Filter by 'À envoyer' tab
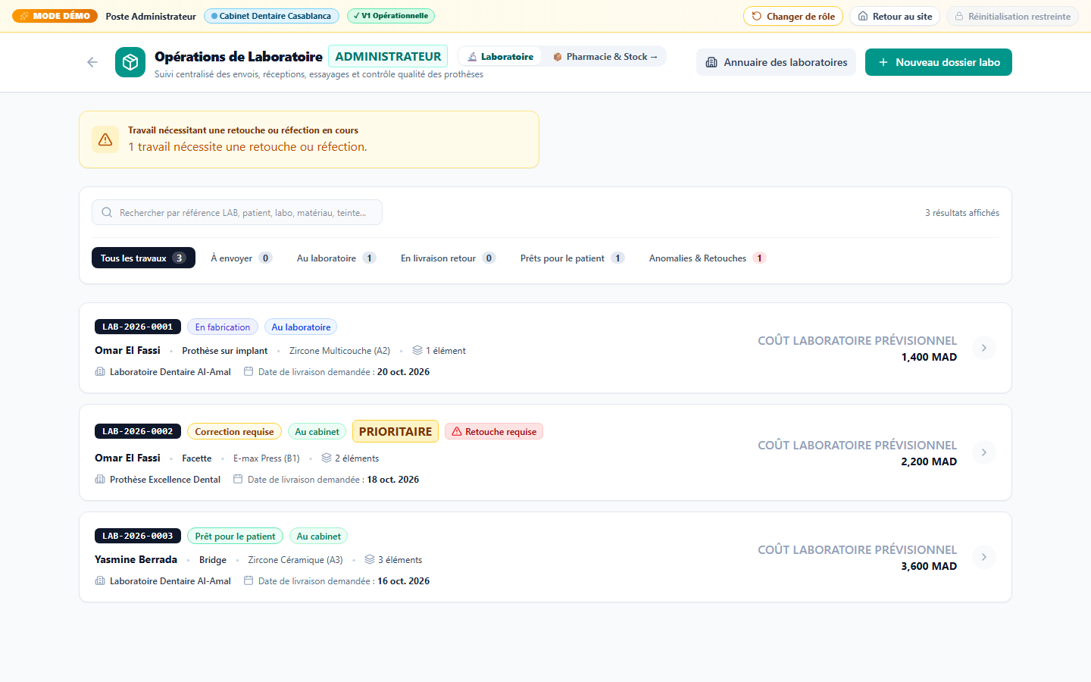 tap(242, 258)
